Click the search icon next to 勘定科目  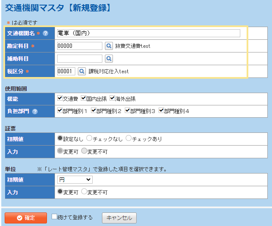pyautogui.click(x=109, y=46)
